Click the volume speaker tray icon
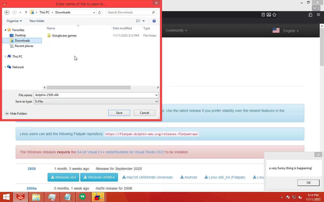Viewport: 324px width, 202px height. pyautogui.click(x=300, y=197)
